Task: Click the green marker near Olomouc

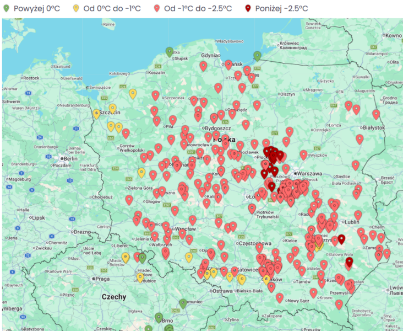Action: point(183,303)
